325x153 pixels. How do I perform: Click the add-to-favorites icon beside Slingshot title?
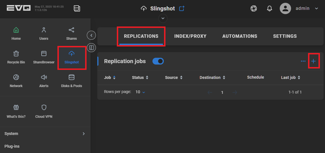(x=182, y=8)
